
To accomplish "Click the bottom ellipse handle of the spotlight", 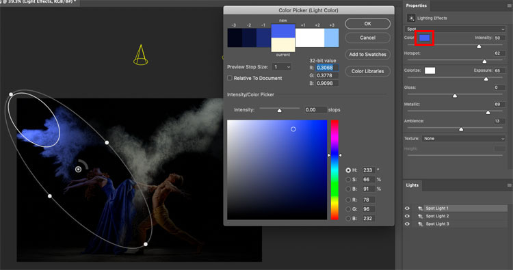I will click(146, 244).
